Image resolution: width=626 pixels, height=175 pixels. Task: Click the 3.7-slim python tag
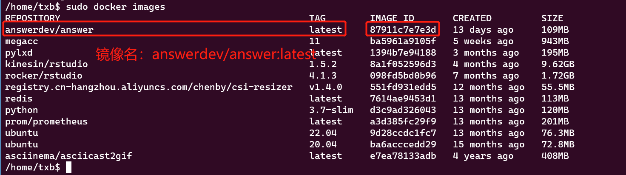(331, 110)
